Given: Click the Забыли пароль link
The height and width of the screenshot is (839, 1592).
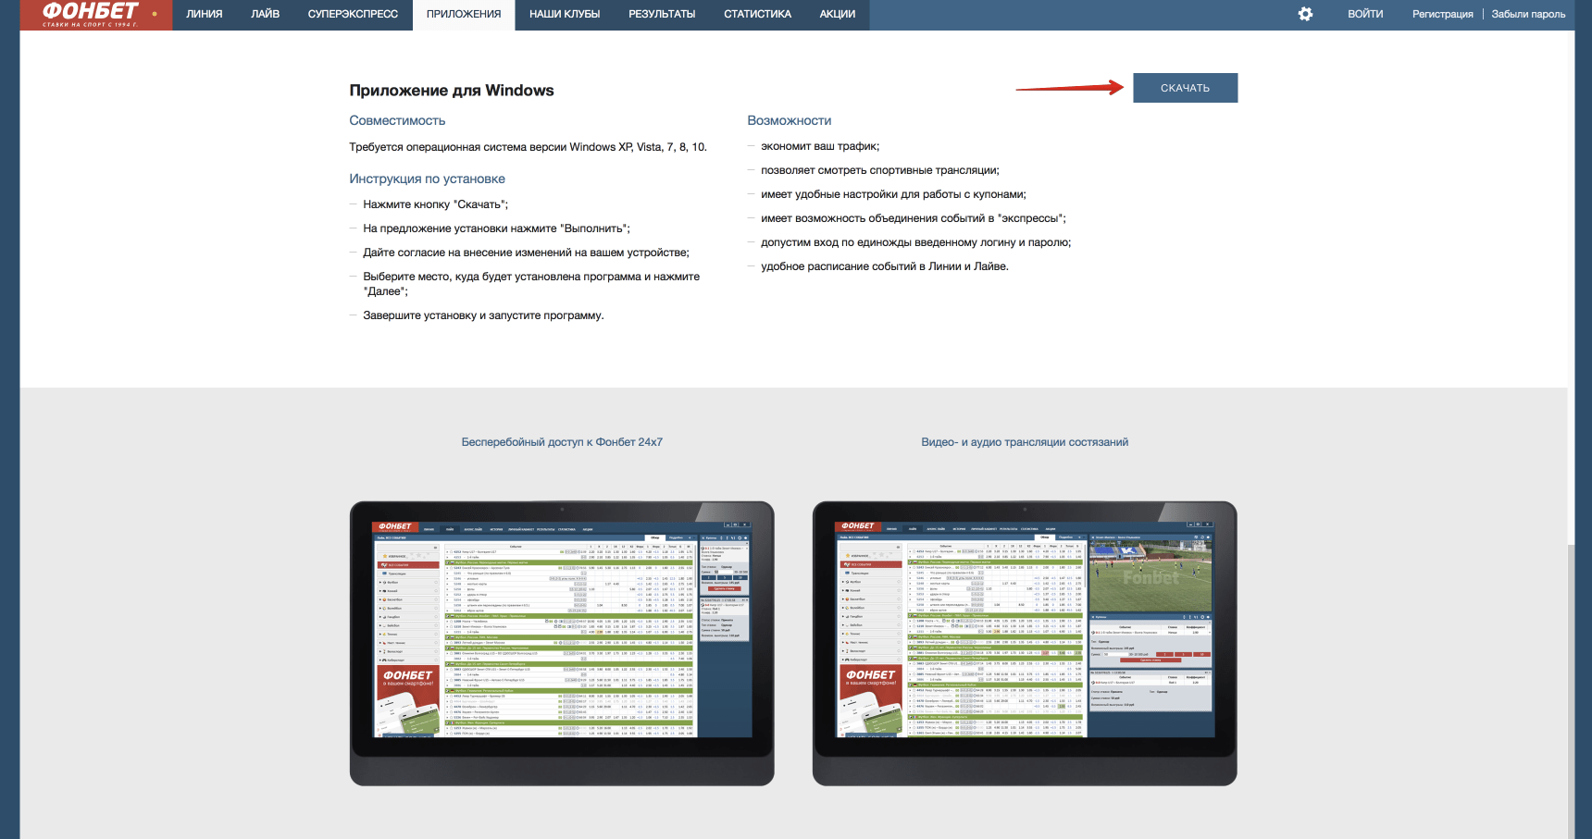Looking at the screenshot, I should [1528, 14].
